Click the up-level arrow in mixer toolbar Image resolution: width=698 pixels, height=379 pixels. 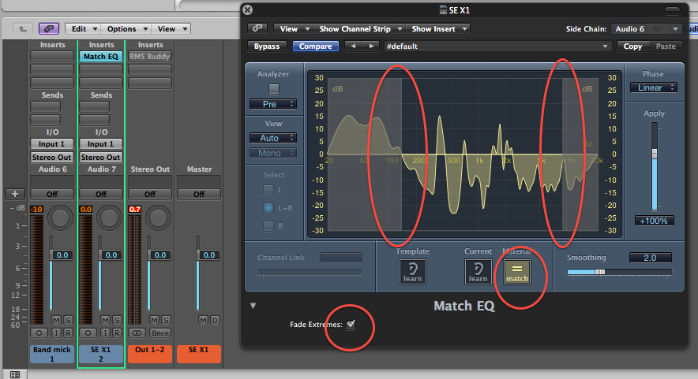click(x=22, y=29)
